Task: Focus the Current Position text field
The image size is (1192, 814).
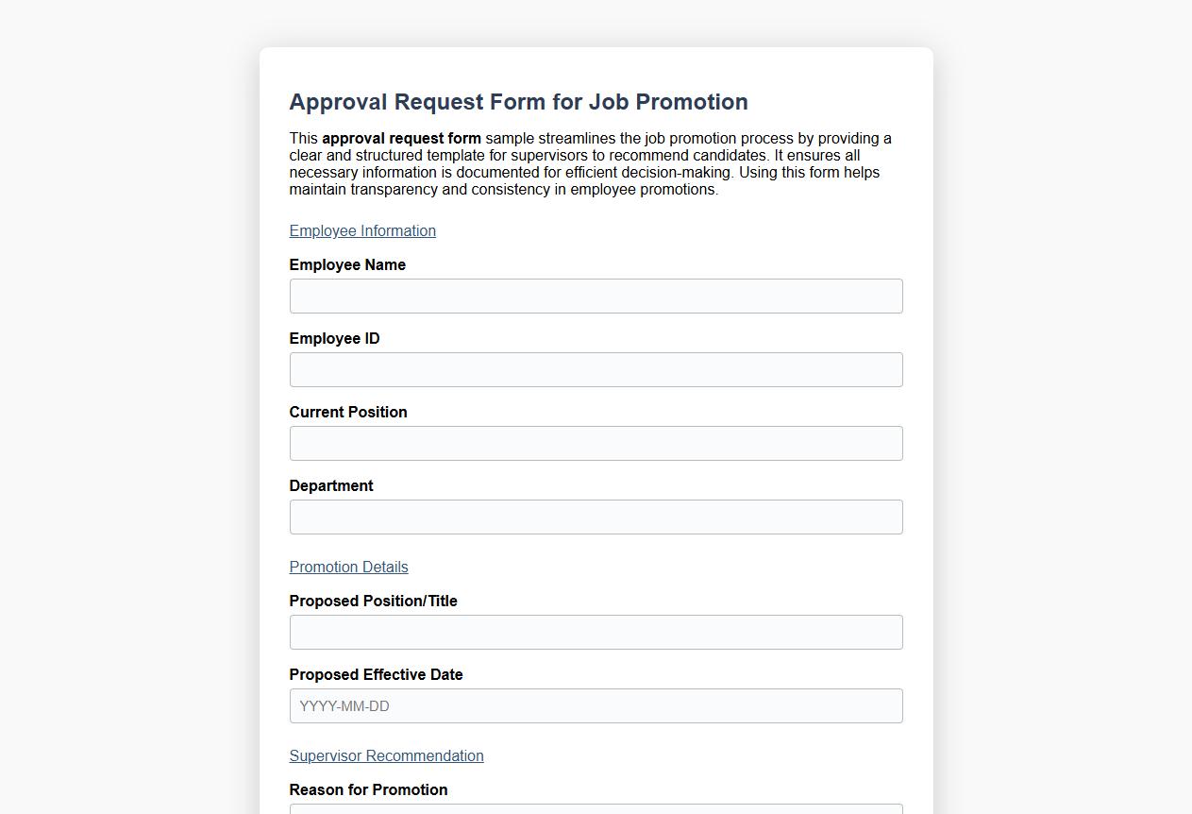Action: pos(596,443)
